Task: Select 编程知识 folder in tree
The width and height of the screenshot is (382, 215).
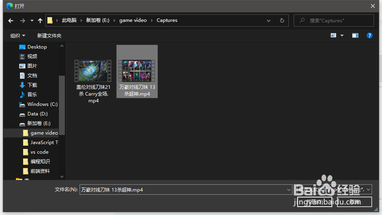Action: pyautogui.click(x=40, y=161)
